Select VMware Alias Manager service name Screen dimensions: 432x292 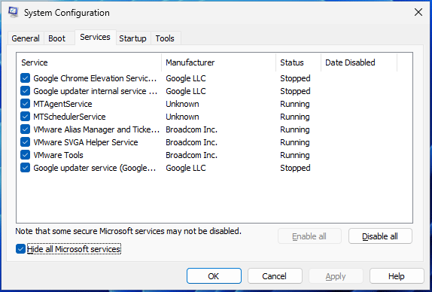(x=96, y=129)
